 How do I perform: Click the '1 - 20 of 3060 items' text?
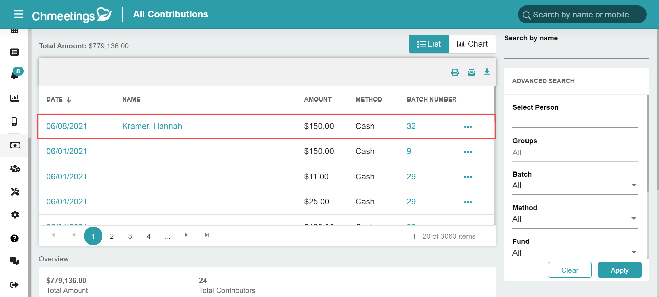click(x=444, y=236)
